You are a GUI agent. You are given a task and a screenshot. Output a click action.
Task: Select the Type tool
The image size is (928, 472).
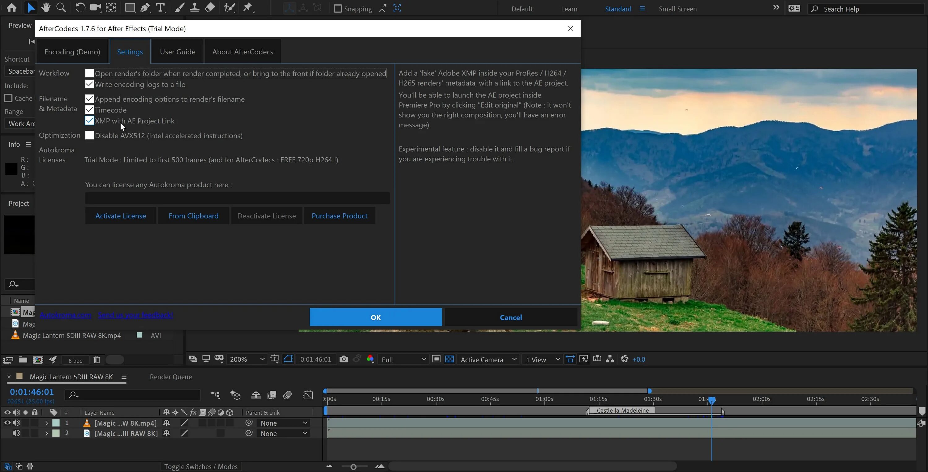tap(160, 7)
